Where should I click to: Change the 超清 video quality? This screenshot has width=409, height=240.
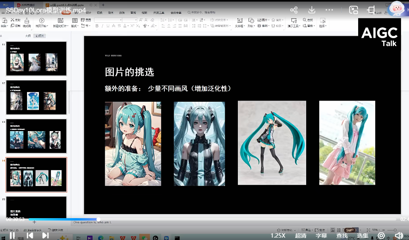pyautogui.click(x=301, y=236)
